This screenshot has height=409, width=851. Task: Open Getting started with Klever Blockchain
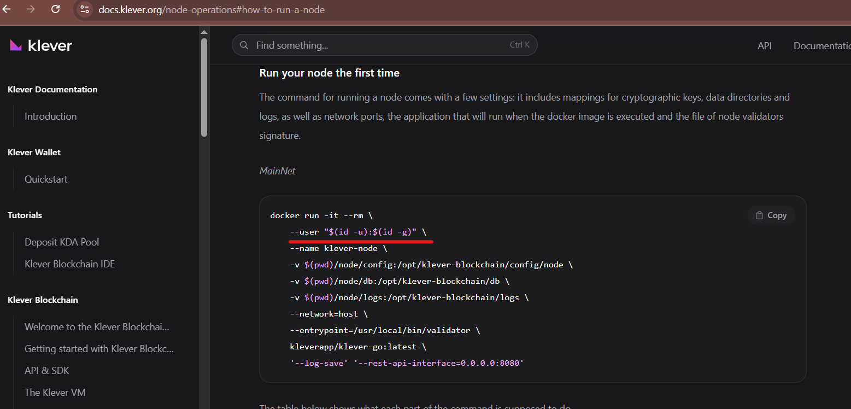pos(99,349)
